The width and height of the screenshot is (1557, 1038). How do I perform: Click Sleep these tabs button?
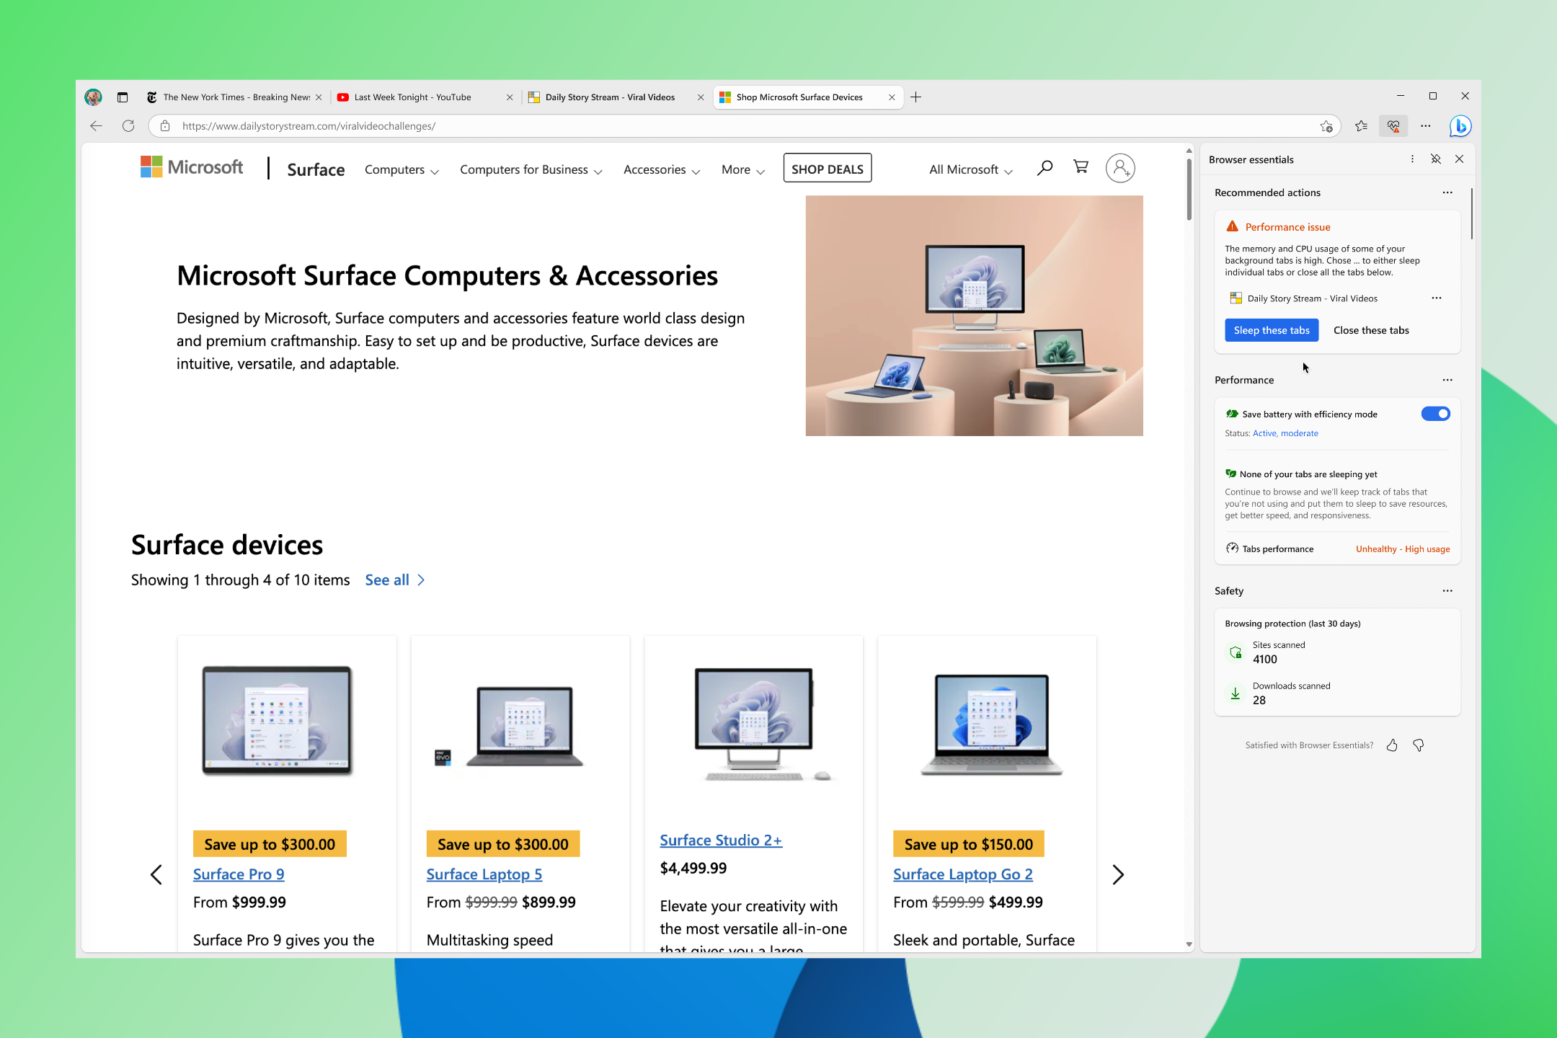tap(1271, 330)
